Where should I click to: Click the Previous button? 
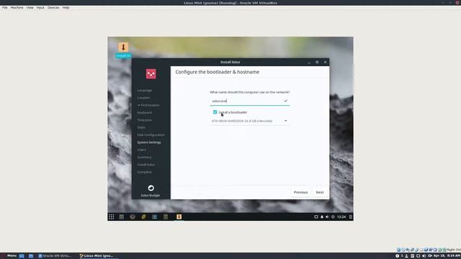(300, 192)
